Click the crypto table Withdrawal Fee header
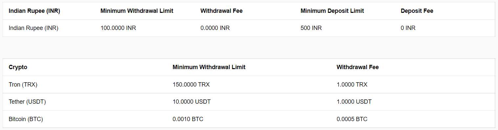The image size is (498, 130). point(358,67)
